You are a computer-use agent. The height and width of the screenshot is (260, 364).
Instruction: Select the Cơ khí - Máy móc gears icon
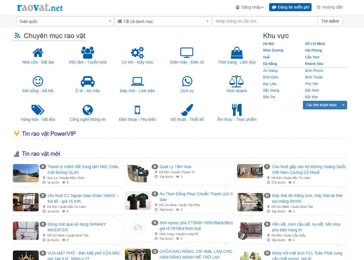point(137,52)
